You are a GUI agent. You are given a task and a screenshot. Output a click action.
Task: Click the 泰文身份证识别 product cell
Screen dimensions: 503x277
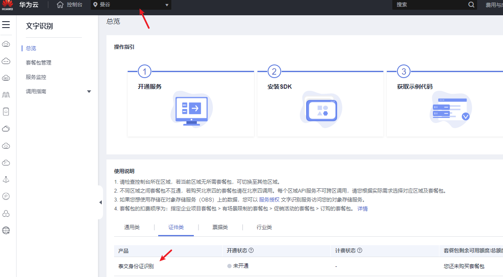(x=136, y=266)
